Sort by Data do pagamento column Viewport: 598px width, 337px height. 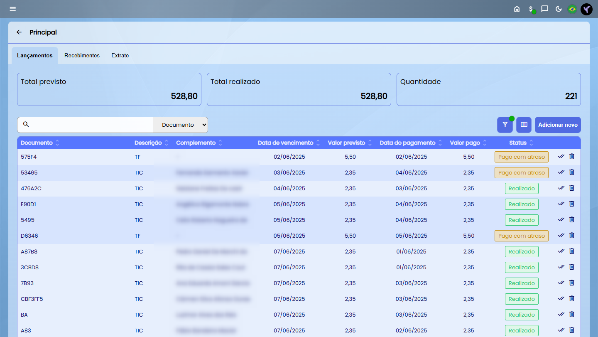point(411,143)
